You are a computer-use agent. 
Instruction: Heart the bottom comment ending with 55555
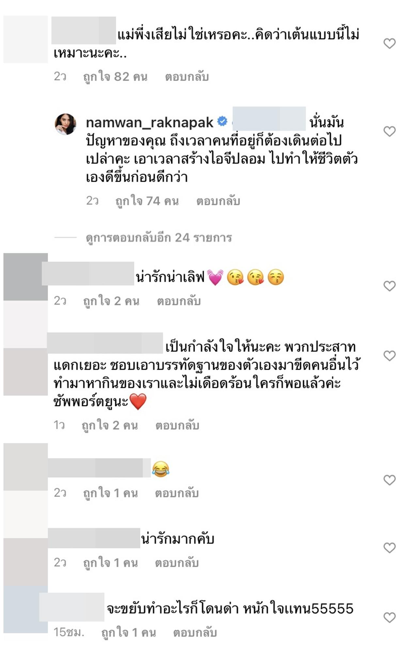[x=389, y=617]
